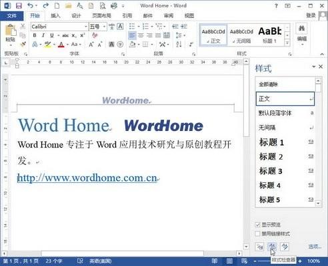Image resolution: width=328 pixels, height=266 pixels.
Task: Select the No Spacing style in gallery
Action: click(x=241, y=35)
